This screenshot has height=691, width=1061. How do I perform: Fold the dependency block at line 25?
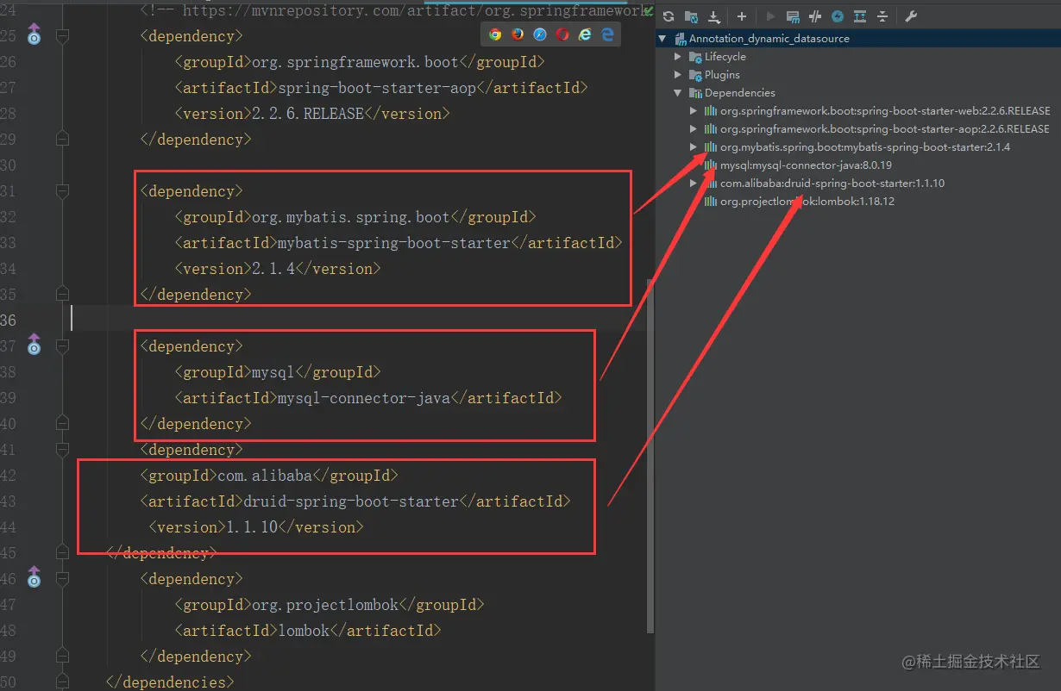pyautogui.click(x=62, y=36)
